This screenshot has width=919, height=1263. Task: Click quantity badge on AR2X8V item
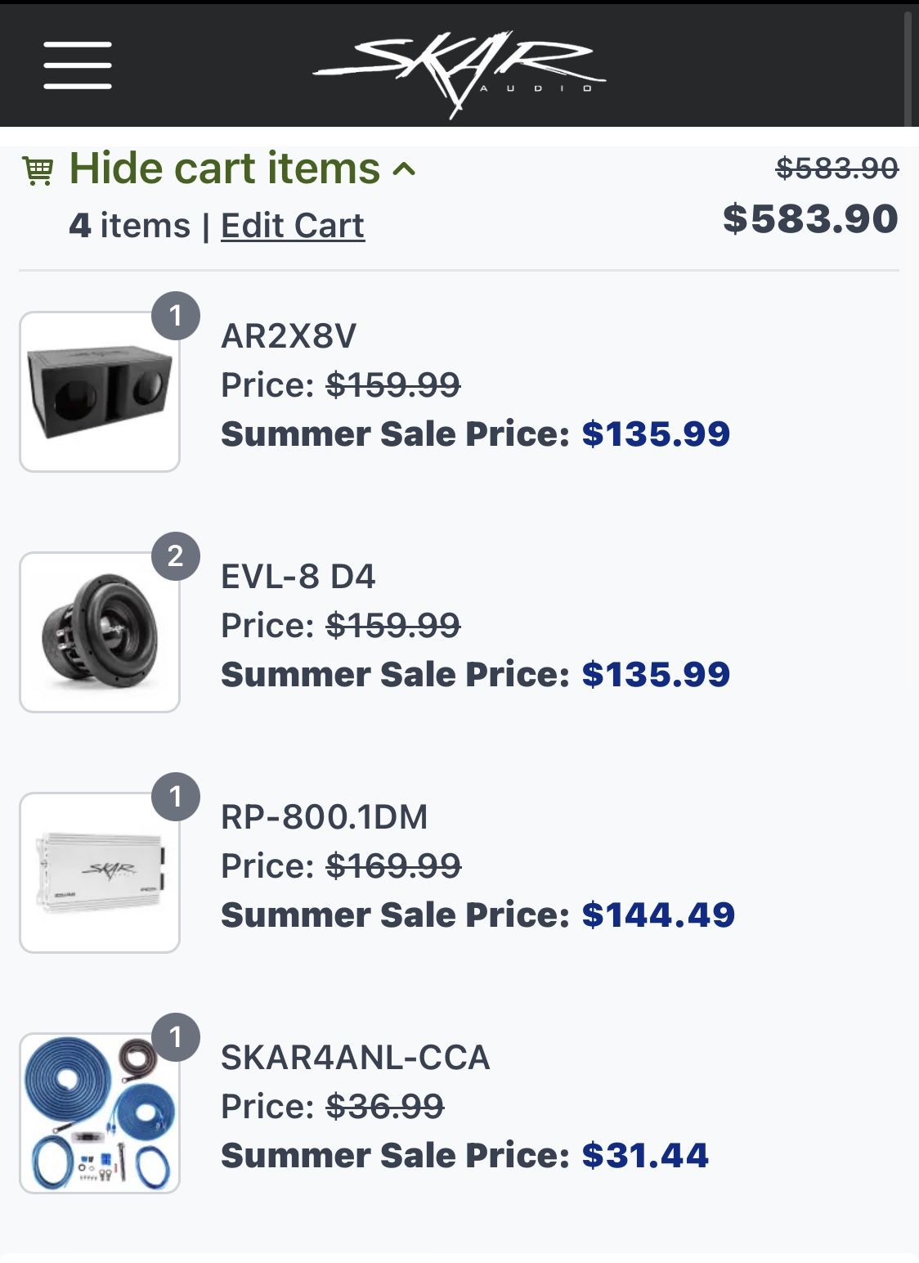[175, 316]
